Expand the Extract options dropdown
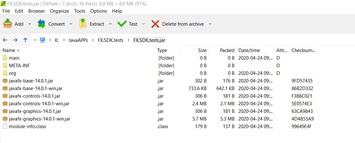 point(110,24)
